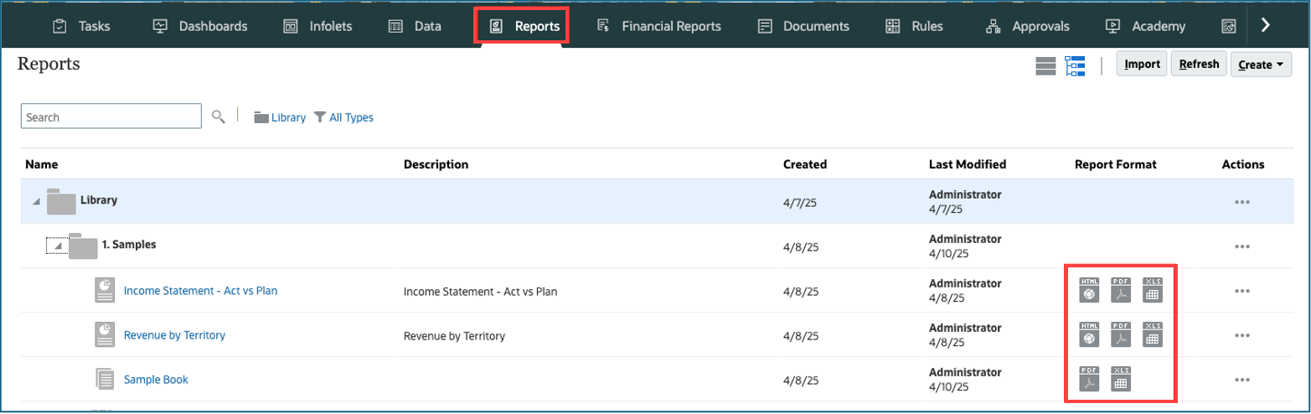This screenshot has height=414, width=1311.
Task: Export Sample Book to XLS
Action: 1120,380
